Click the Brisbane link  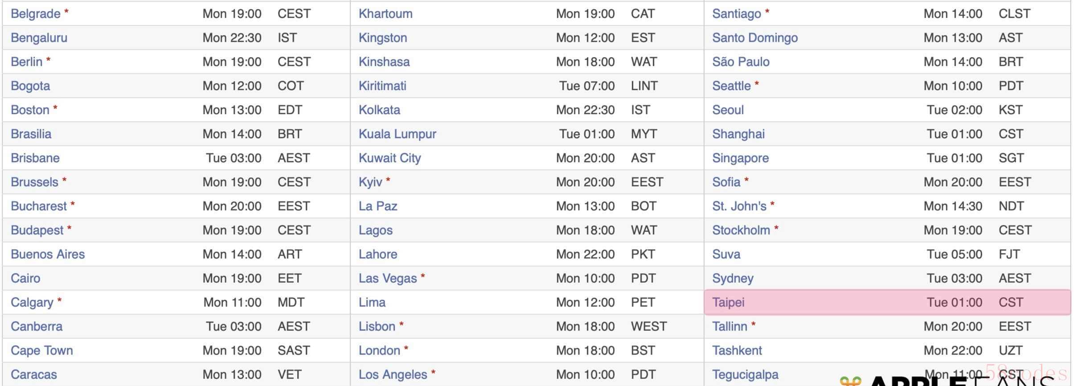point(35,158)
